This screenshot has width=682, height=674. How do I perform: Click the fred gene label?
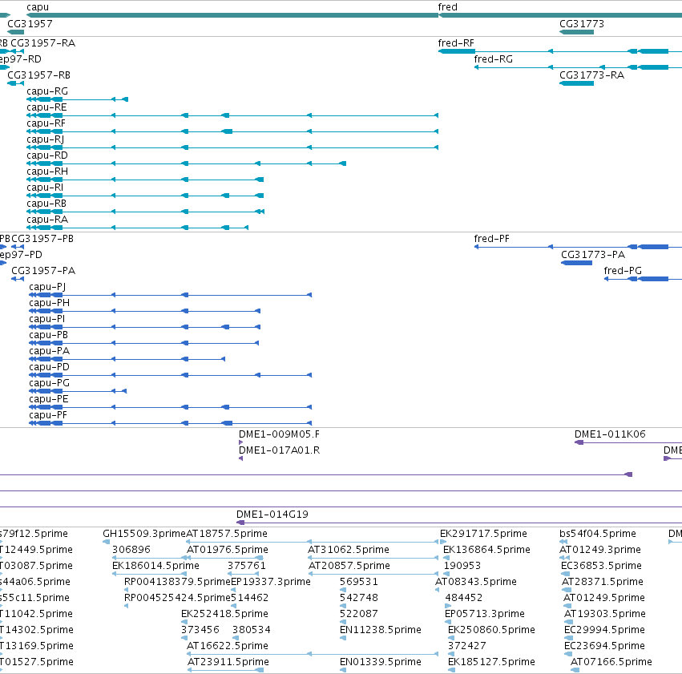coord(447,7)
